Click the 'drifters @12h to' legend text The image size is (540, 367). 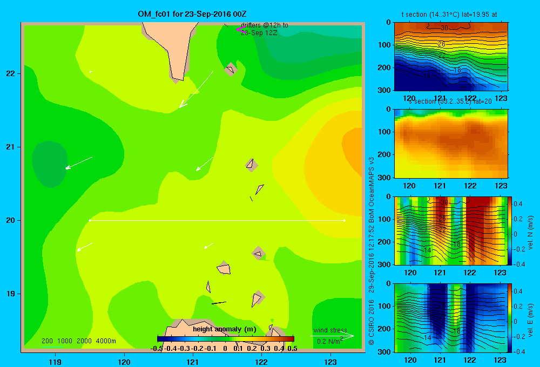[265, 25]
